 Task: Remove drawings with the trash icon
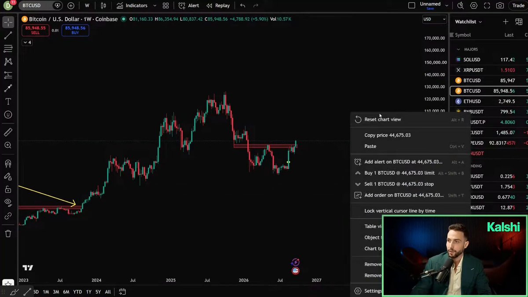point(8,234)
